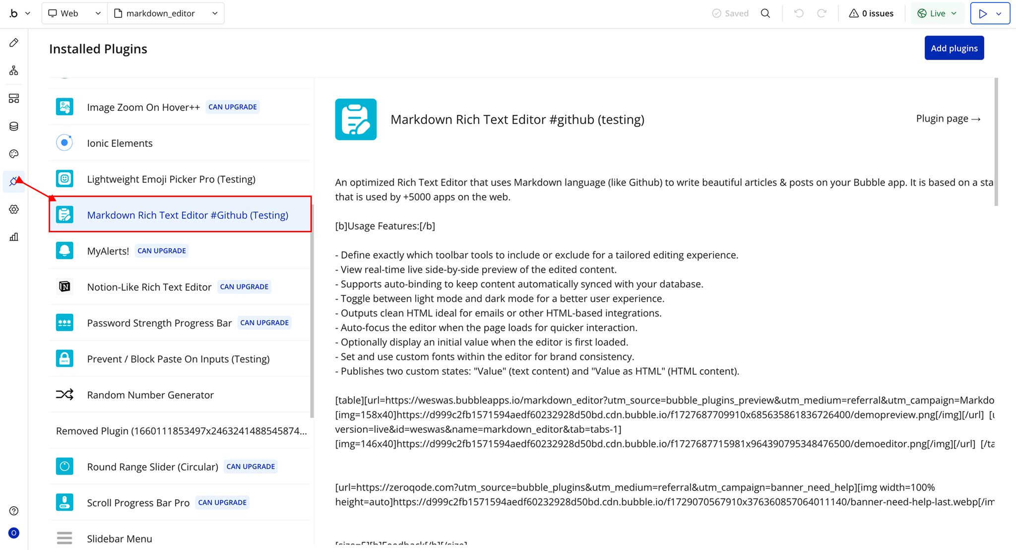Image resolution: width=1016 pixels, height=550 pixels.
Task: Expand the Live version dropdown
Action: pyautogui.click(x=937, y=13)
